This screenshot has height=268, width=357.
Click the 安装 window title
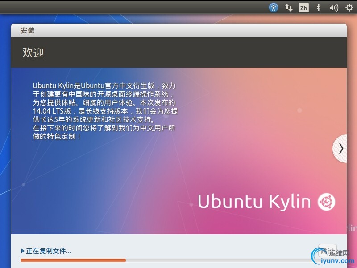[x=27, y=30]
